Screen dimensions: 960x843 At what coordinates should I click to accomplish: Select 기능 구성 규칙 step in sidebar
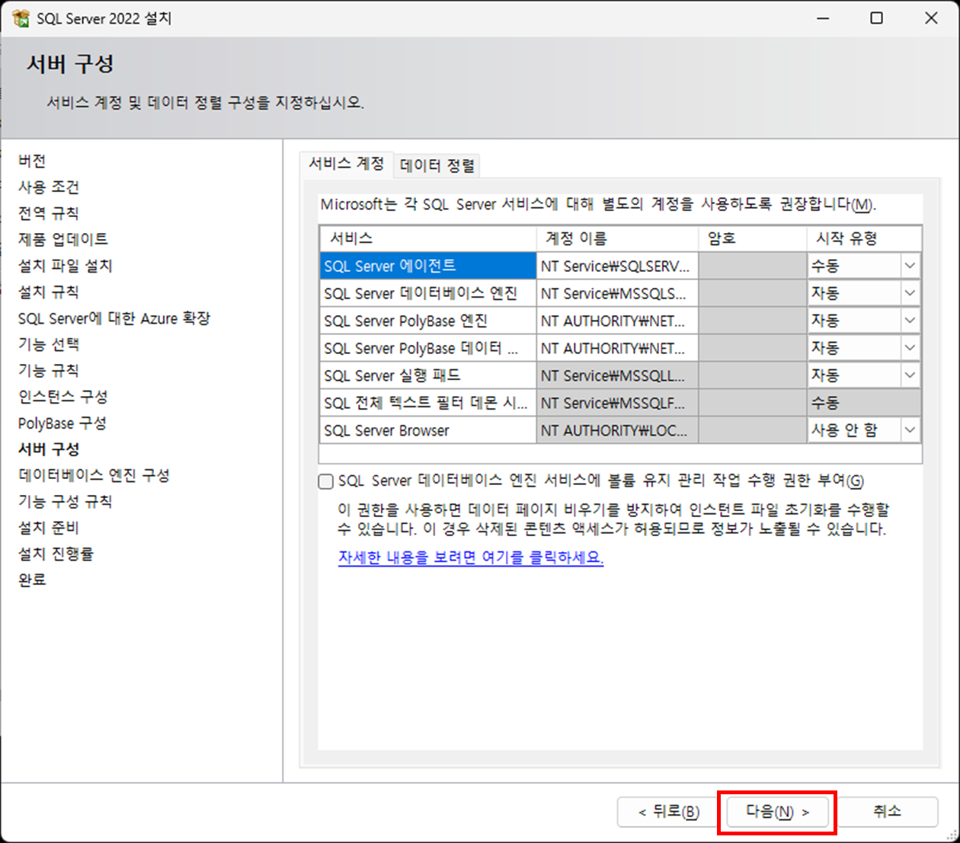[x=66, y=501]
